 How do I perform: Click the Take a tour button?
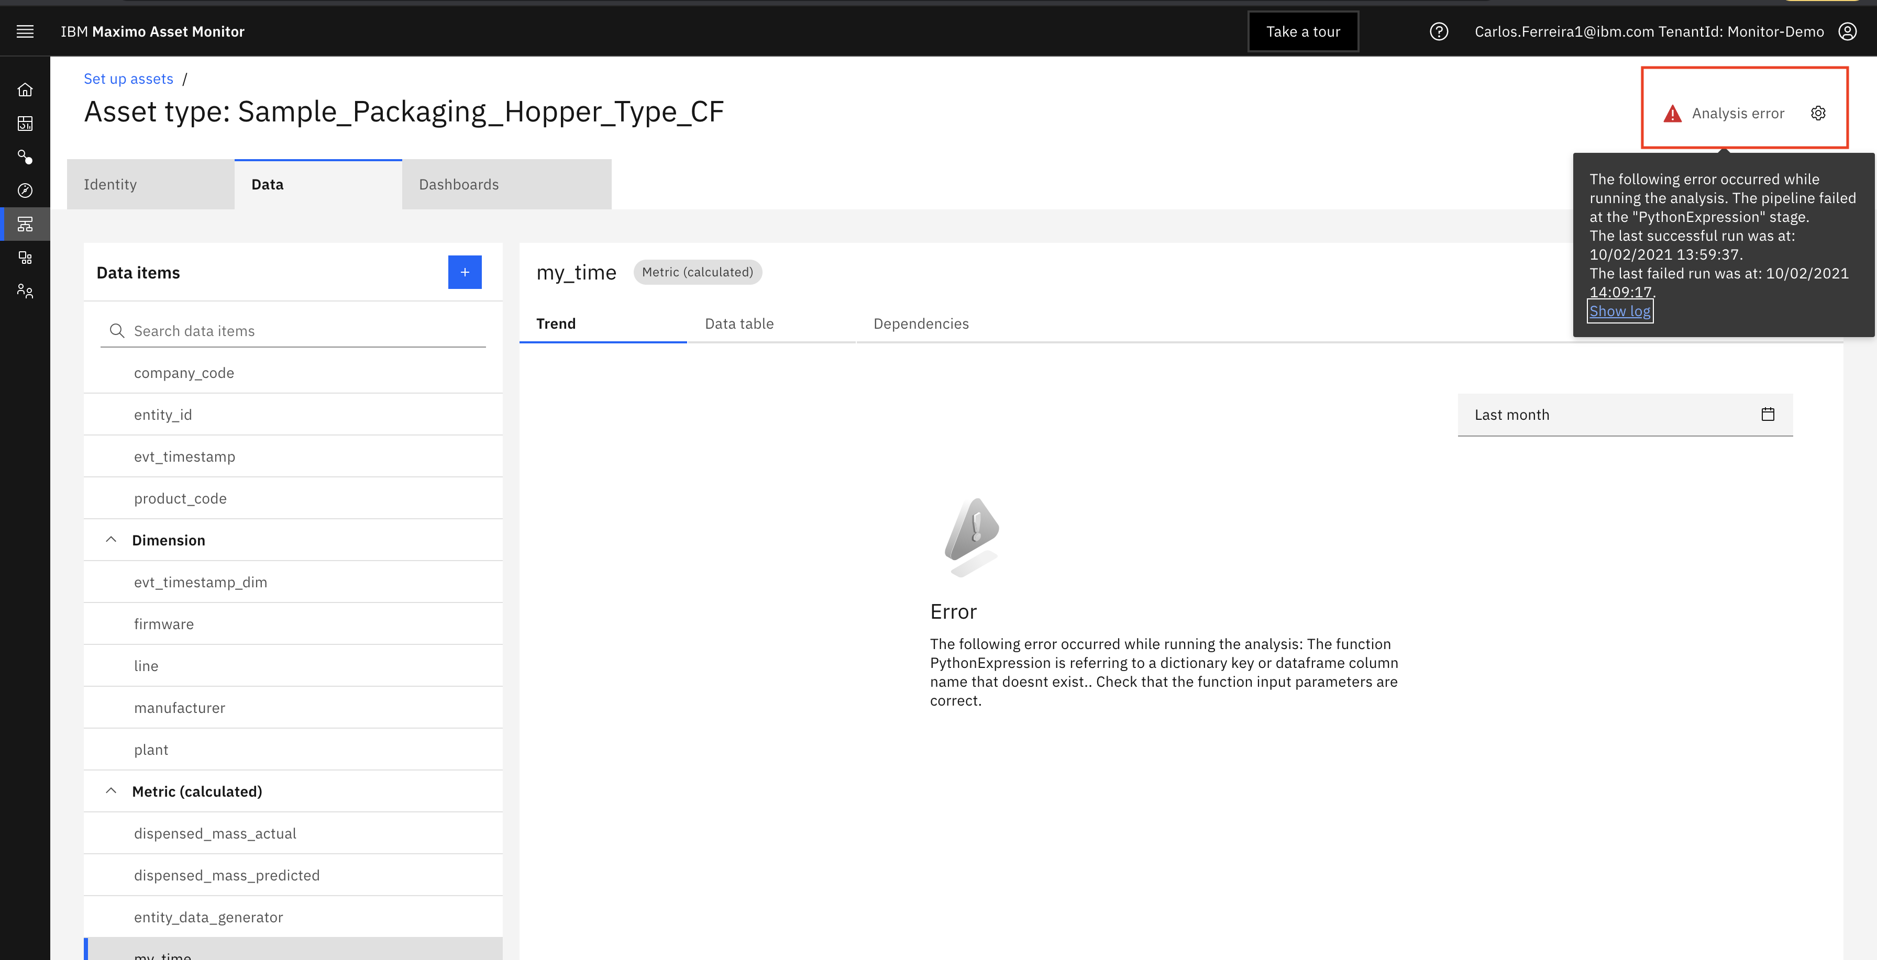click(1303, 31)
